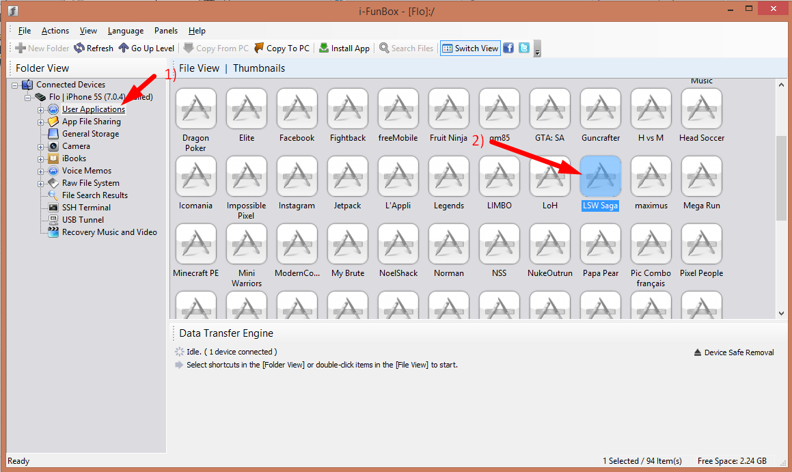Select the Jetpack app icon

point(348,176)
